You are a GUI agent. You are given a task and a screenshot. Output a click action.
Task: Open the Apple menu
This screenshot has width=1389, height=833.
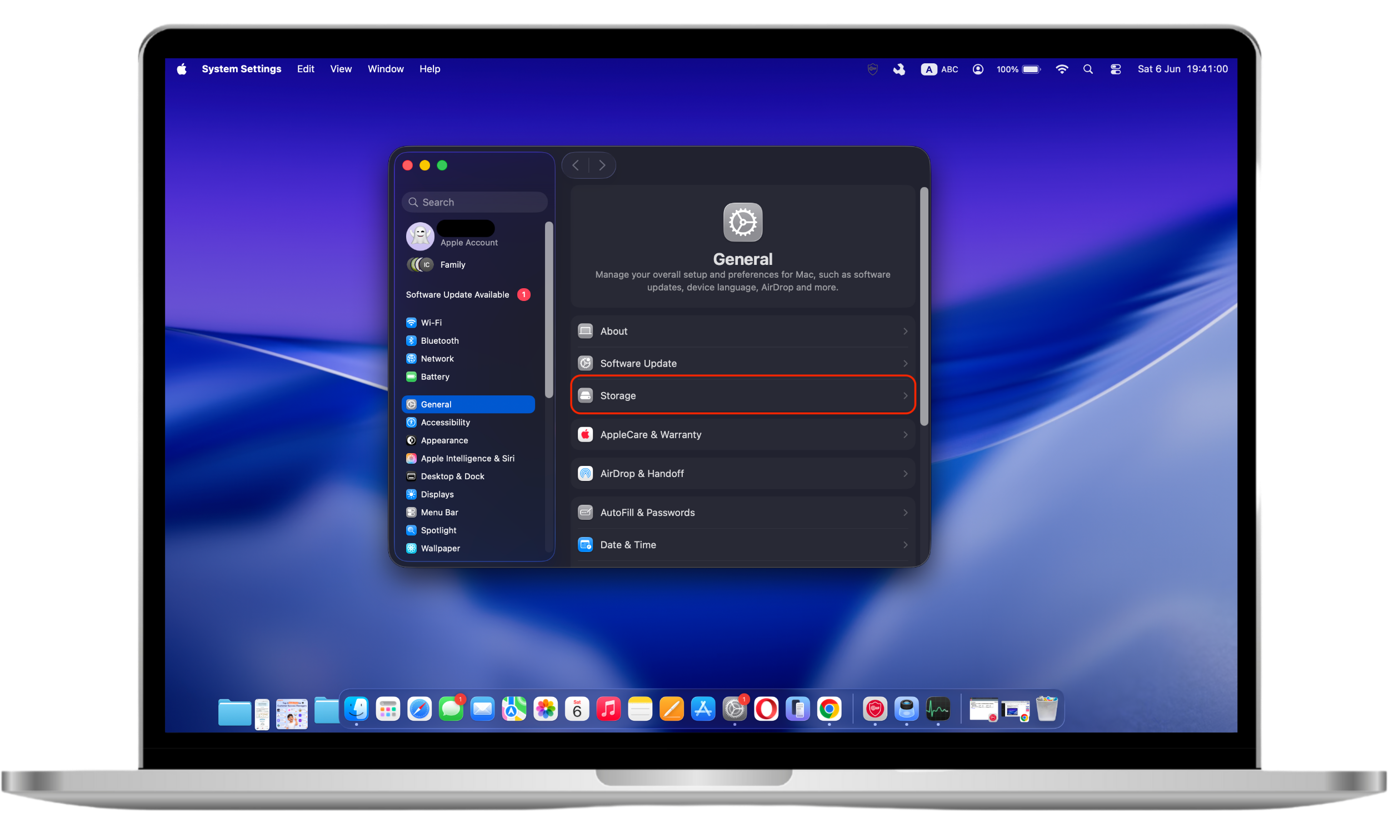[x=181, y=69]
